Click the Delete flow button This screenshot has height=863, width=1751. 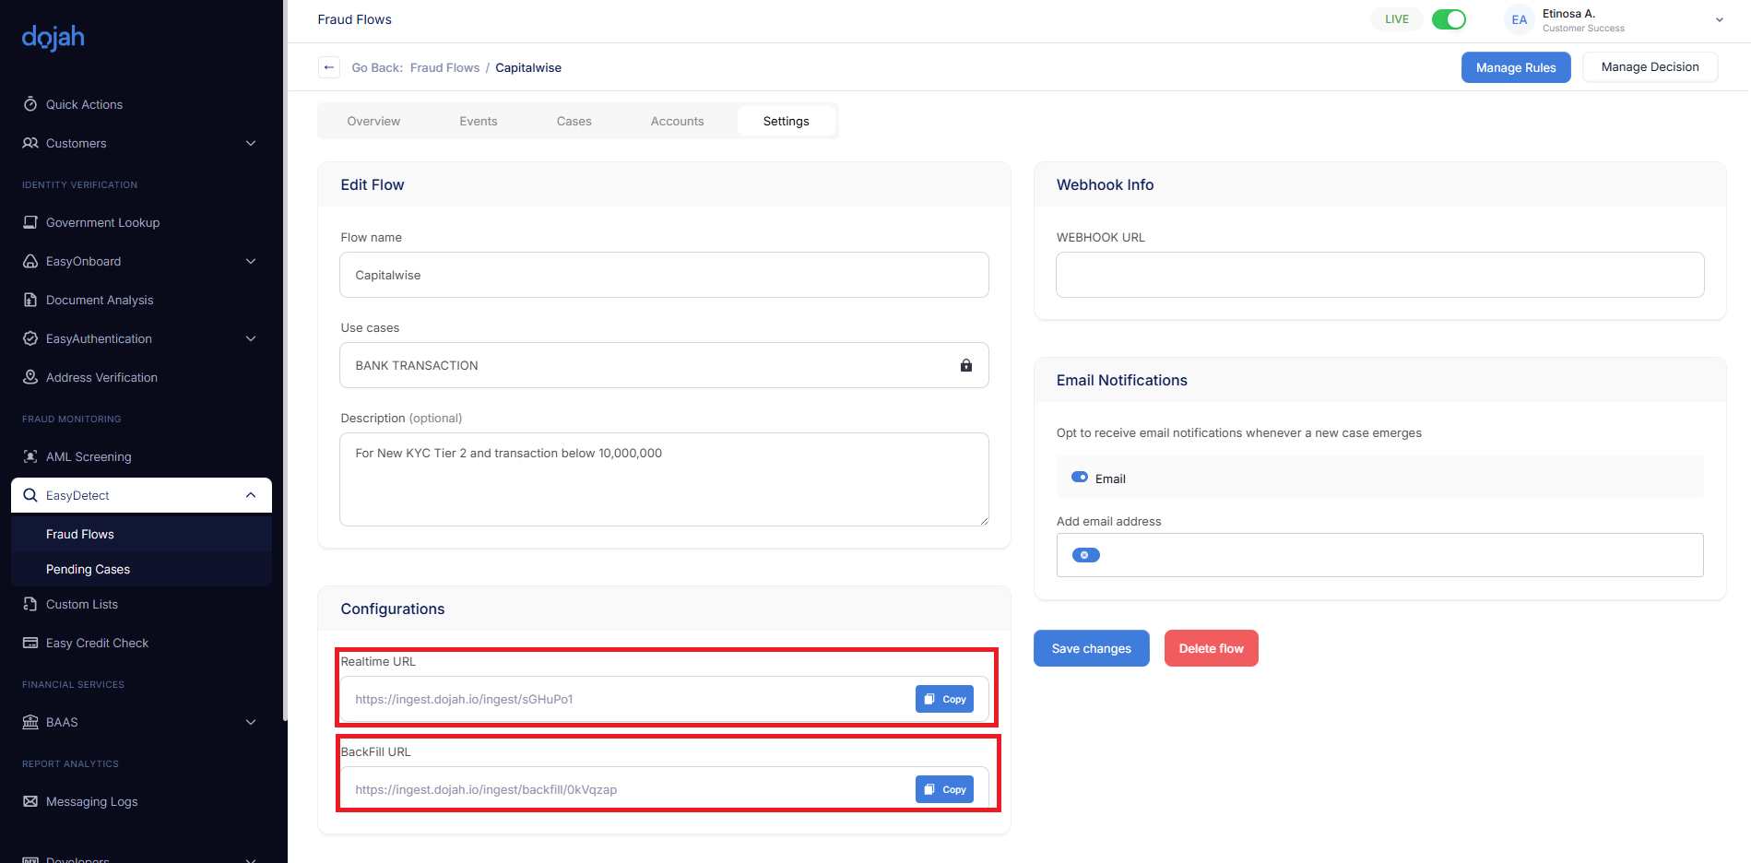tap(1211, 648)
